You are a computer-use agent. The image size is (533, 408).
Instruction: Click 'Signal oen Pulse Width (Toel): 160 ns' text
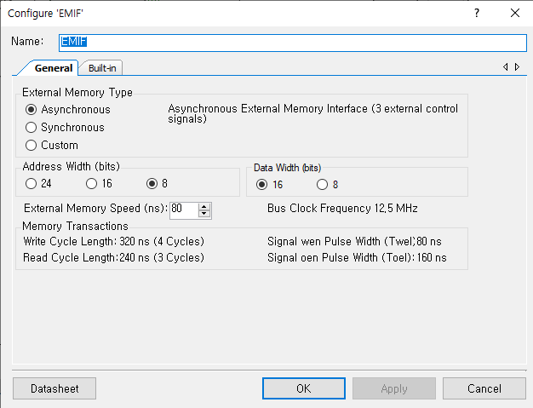(x=357, y=258)
